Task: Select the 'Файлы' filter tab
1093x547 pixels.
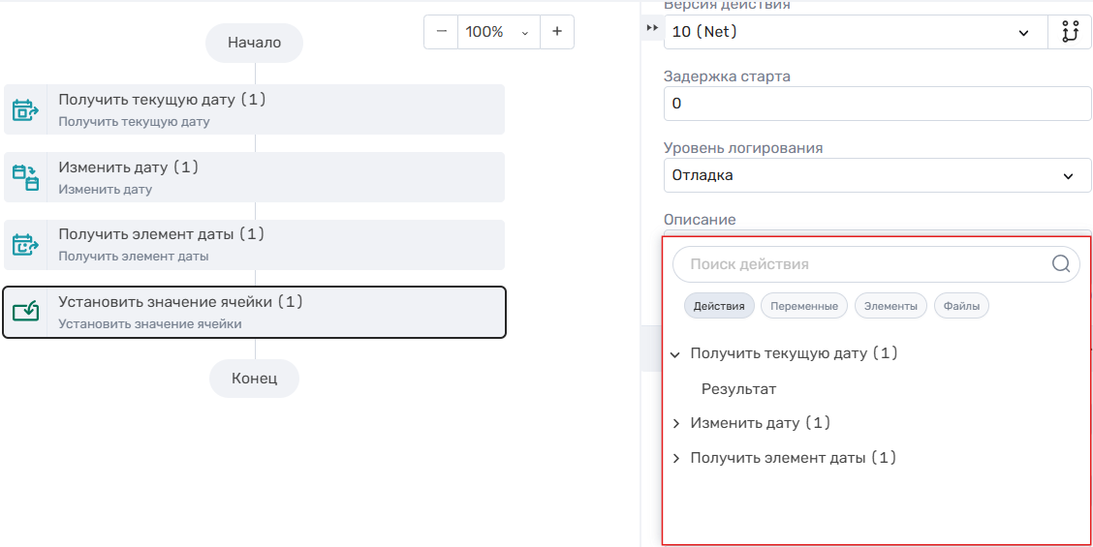Action: point(961,306)
